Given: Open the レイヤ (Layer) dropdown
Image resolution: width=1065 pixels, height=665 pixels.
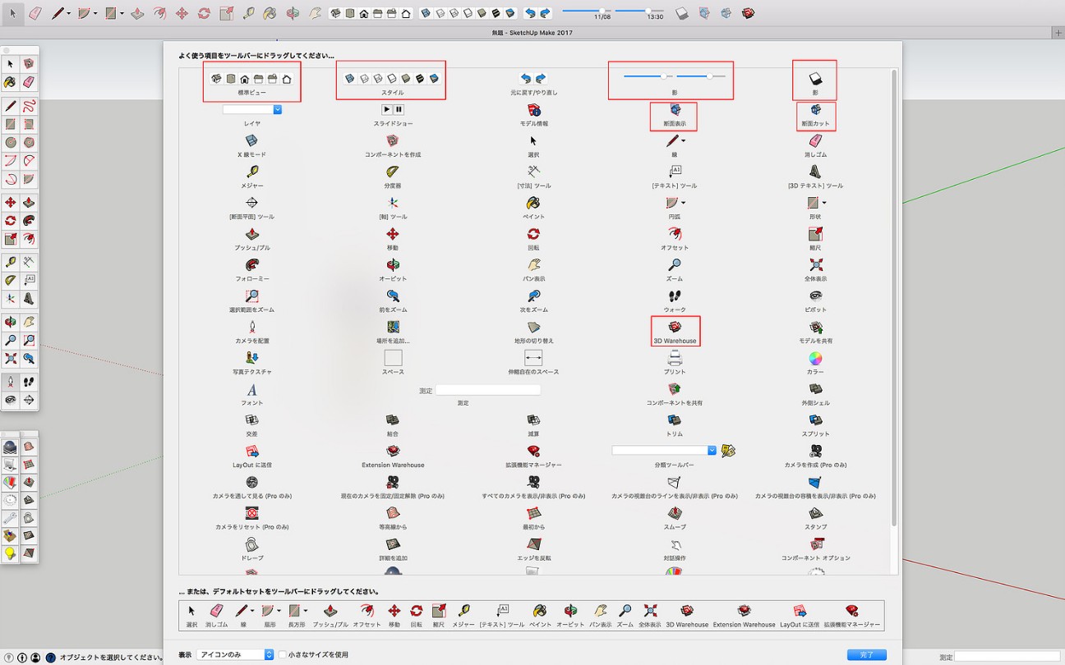Looking at the screenshot, I should pyautogui.click(x=252, y=109).
